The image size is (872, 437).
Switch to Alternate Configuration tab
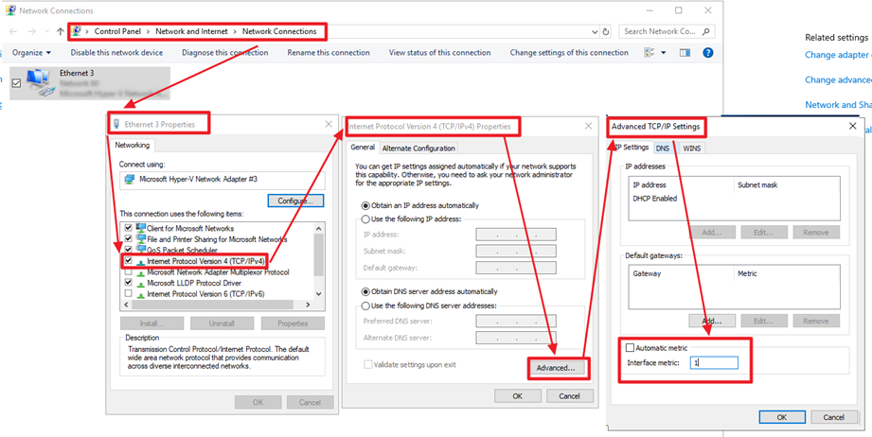[418, 149]
